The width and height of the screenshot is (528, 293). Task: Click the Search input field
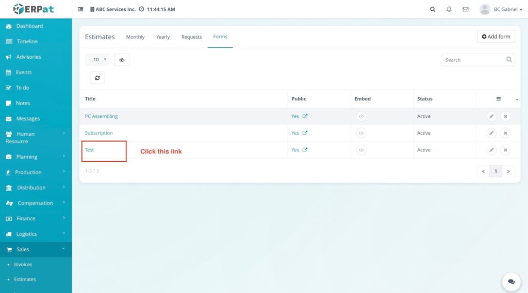[x=473, y=60]
